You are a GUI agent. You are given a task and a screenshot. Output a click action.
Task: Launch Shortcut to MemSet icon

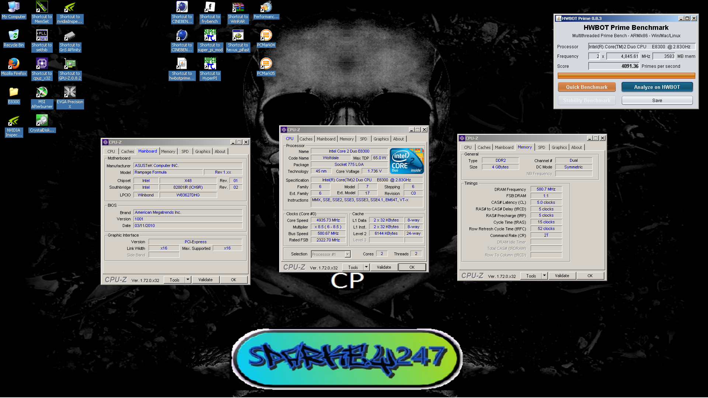[x=42, y=13]
